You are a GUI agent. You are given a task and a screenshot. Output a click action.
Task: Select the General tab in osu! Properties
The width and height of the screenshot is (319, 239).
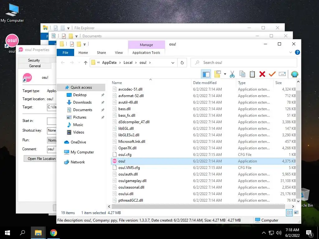coord(35,66)
